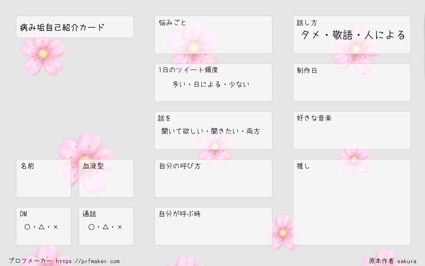The width and height of the screenshot is (425, 266).
Task: Open the prfmaker.com link
Action: coord(88,261)
